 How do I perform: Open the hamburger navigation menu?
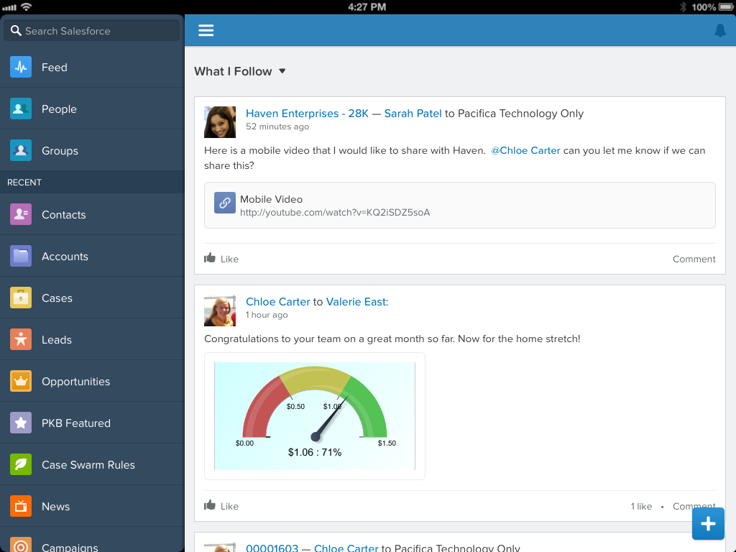[206, 30]
